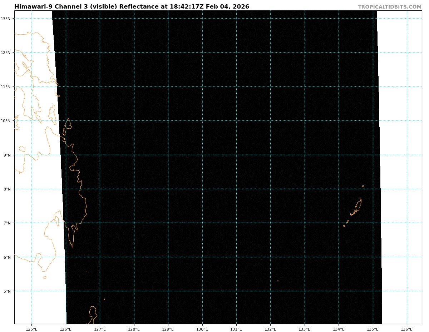Click the Himawari-9 Channel 3 image title
The width and height of the screenshot is (429, 332).
tap(132, 7)
